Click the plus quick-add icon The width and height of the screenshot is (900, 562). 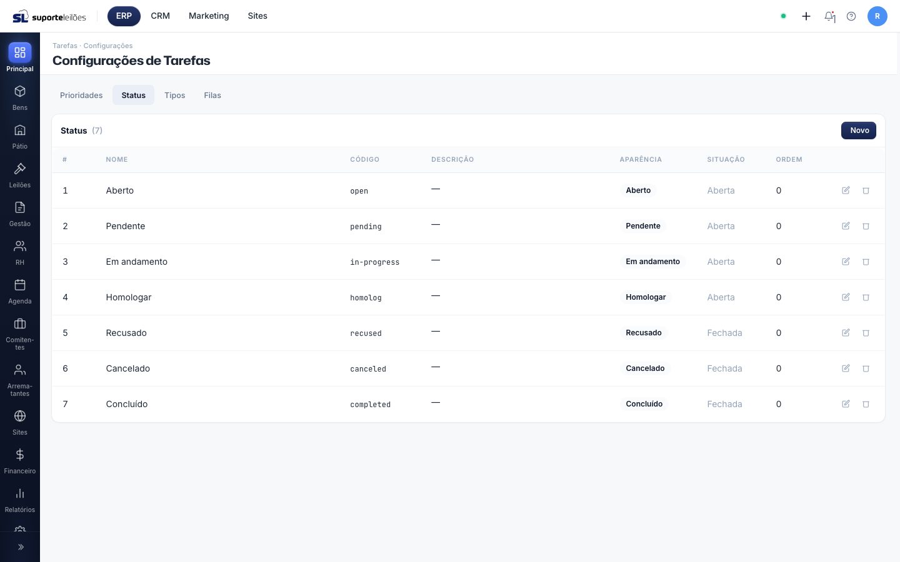[806, 16]
